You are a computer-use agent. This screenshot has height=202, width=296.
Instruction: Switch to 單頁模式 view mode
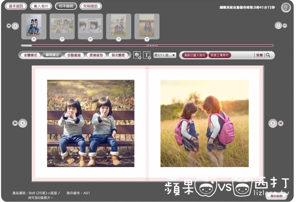pyautogui.click(x=52, y=55)
